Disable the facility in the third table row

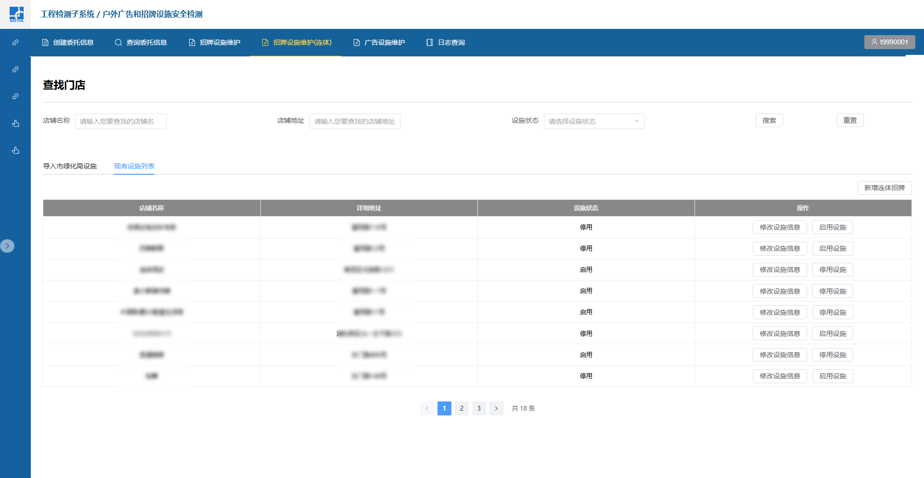(832, 270)
